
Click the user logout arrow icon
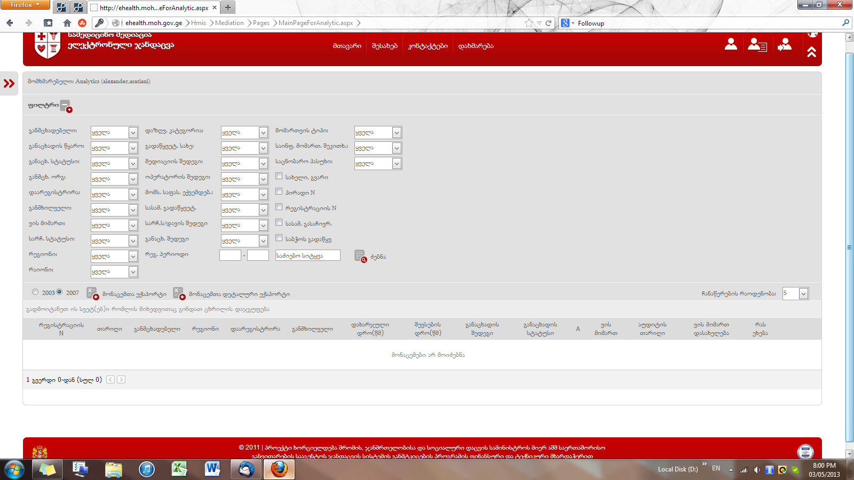[x=785, y=45]
